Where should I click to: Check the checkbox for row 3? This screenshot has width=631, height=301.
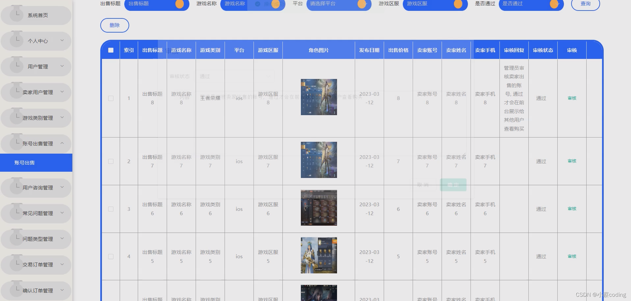click(x=111, y=209)
